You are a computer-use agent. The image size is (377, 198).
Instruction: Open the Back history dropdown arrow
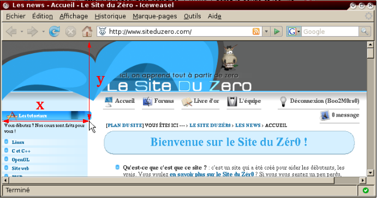[22, 32]
